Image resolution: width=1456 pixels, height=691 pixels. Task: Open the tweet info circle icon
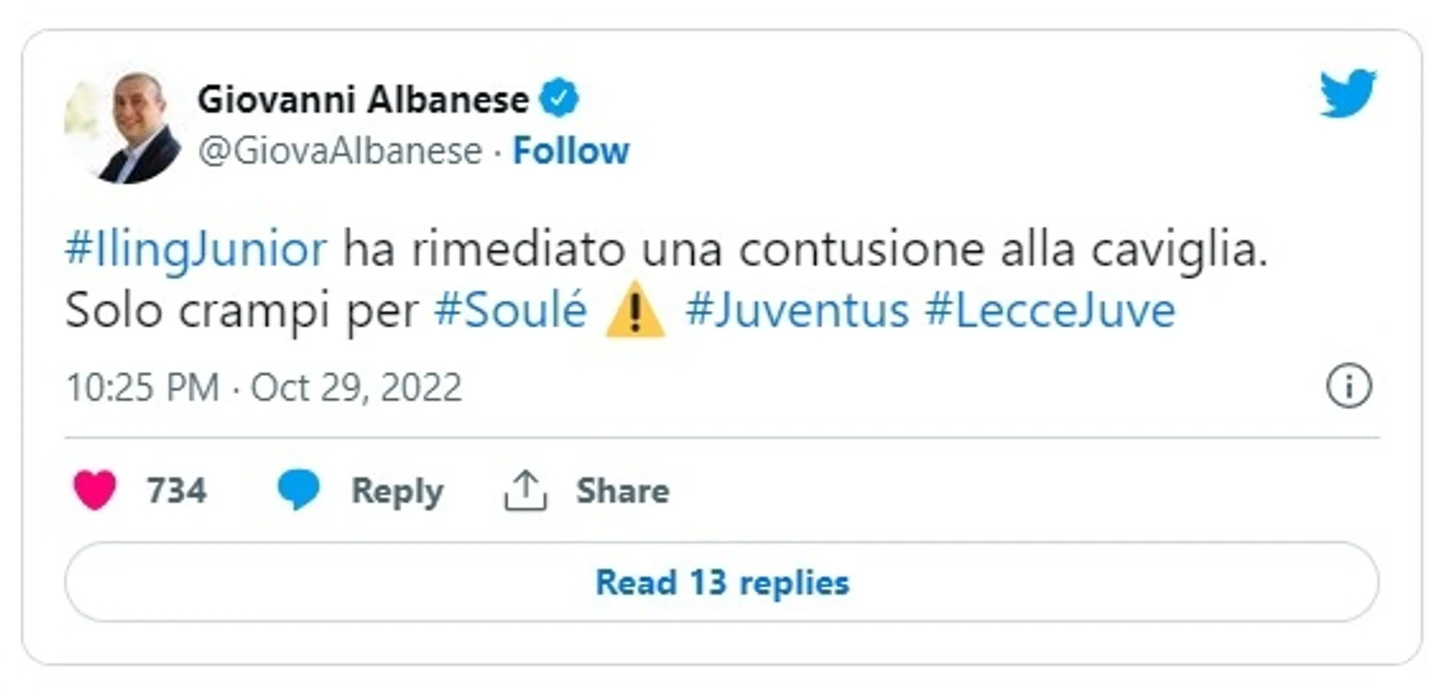click(x=1349, y=386)
